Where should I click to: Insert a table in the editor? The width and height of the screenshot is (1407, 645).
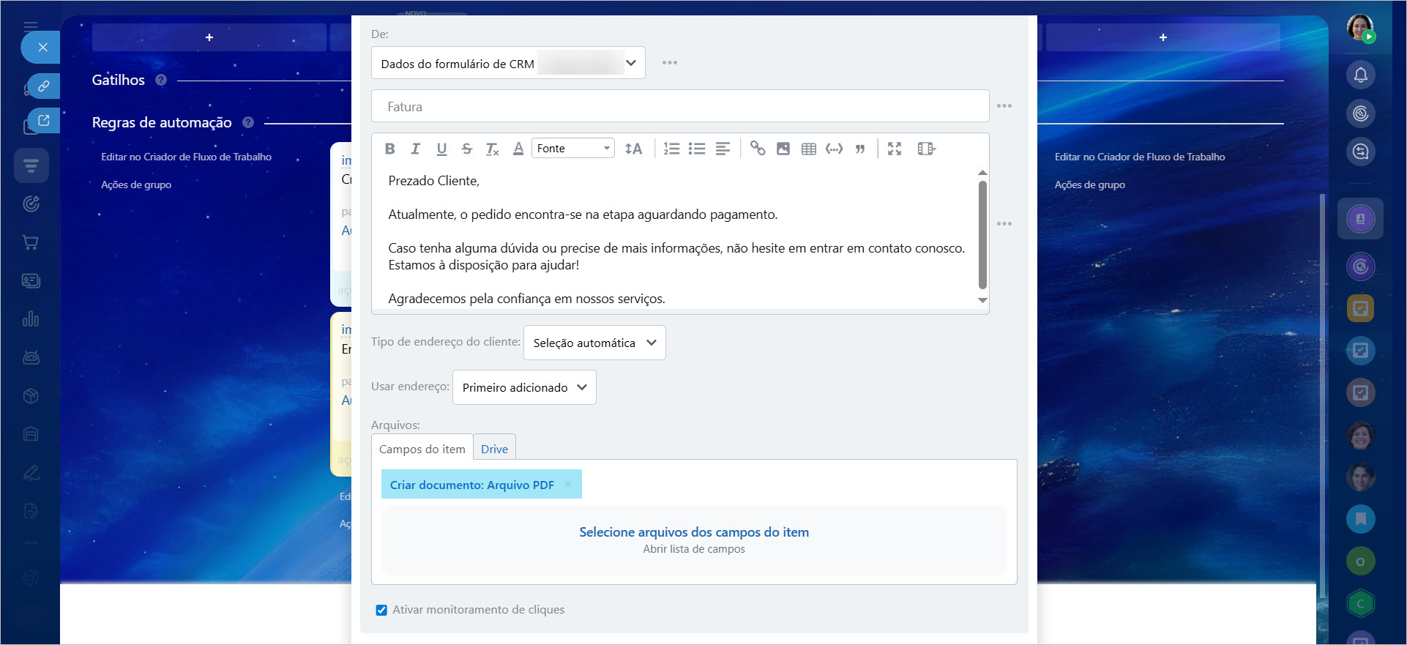808,149
